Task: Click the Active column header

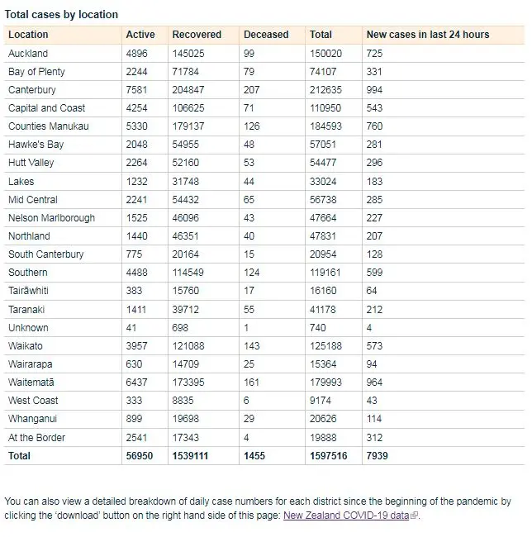Action: tap(140, 35)
